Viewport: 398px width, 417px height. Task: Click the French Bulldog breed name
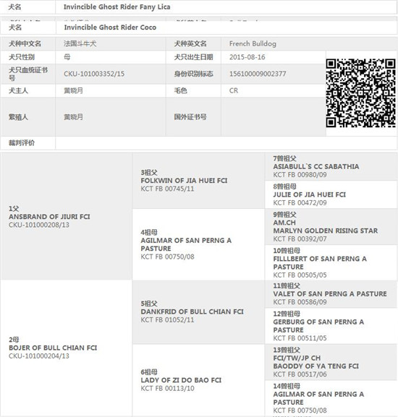pos(253,43)
